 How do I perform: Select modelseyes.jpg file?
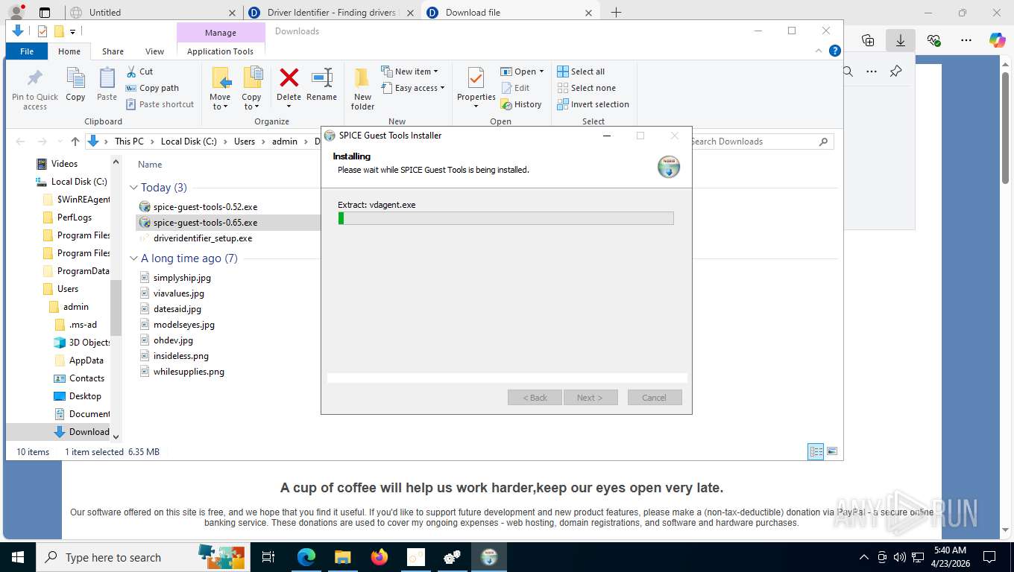coord(183,325)
